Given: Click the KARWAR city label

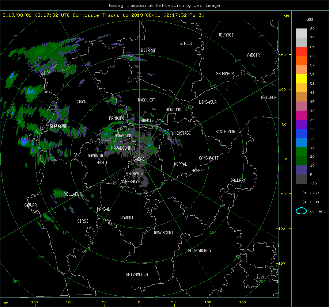Looking at the screenshot, I should [30, 205].
